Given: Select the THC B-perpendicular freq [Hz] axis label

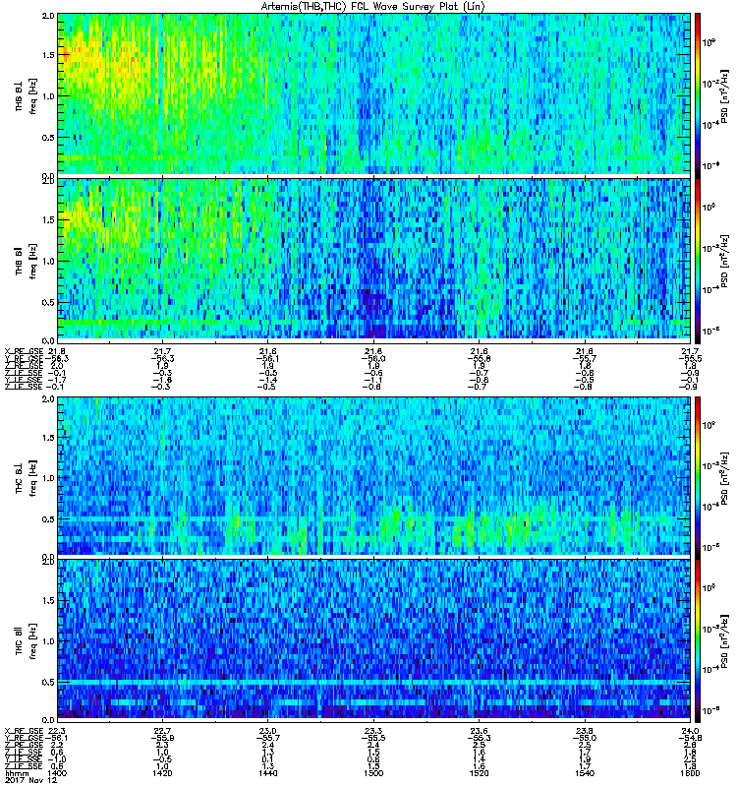Looking at the screenshot, I should click(x=32, y=478).
